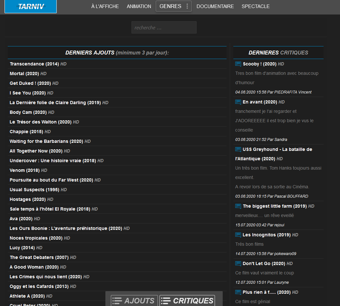Open A Good Woman (2020) link

38,267
